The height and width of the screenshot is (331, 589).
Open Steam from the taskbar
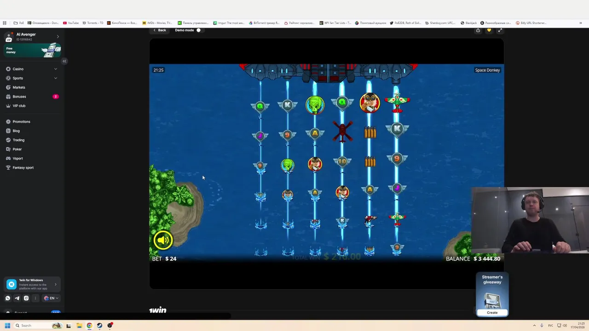[x=99, y=325]
